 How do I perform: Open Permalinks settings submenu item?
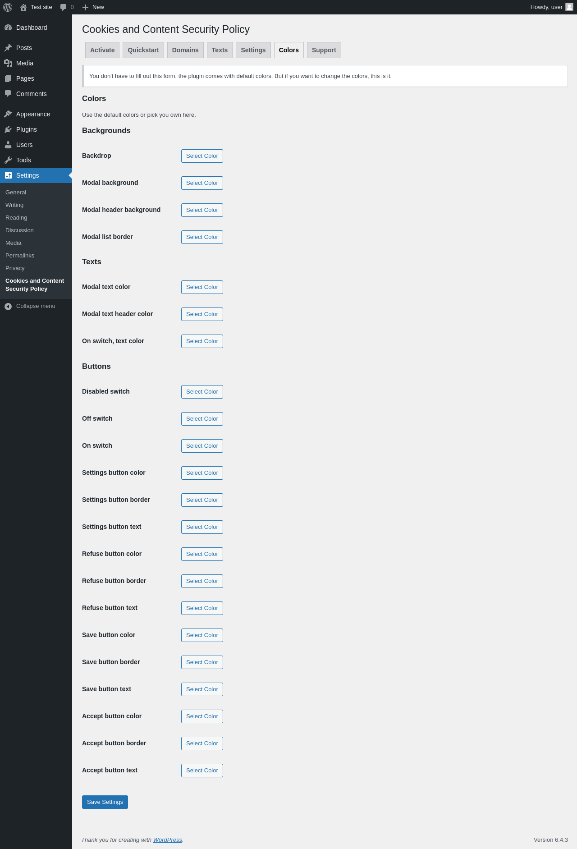coord(20,256)
